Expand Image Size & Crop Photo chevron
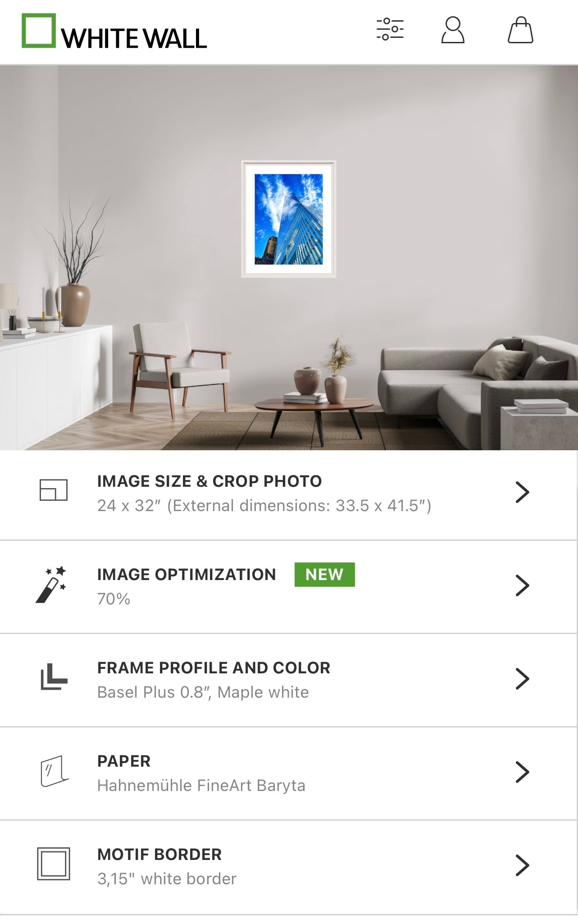The width and height of the screenshot is (578, 919). pyautogui.click(x=522, y=492)
